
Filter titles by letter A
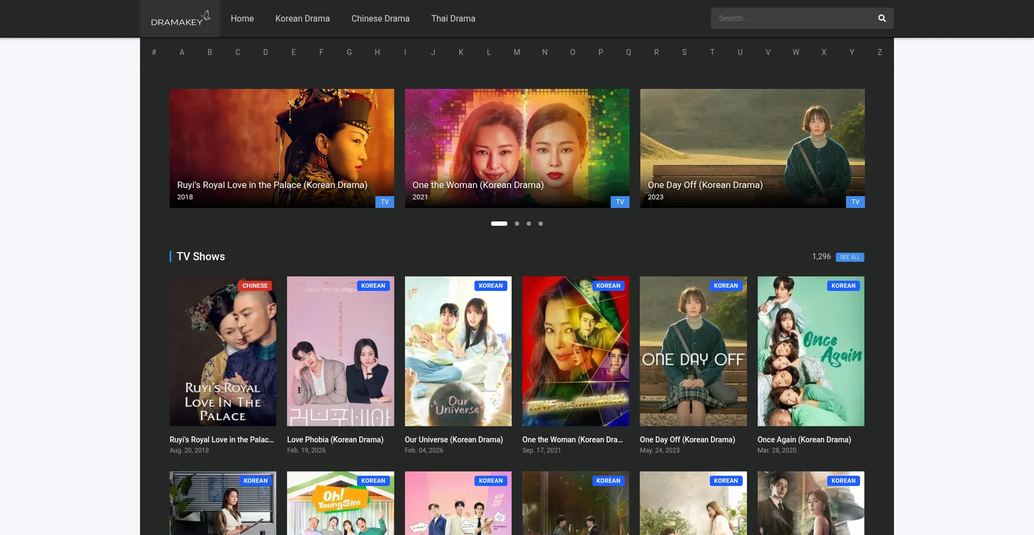pos(182,52)
